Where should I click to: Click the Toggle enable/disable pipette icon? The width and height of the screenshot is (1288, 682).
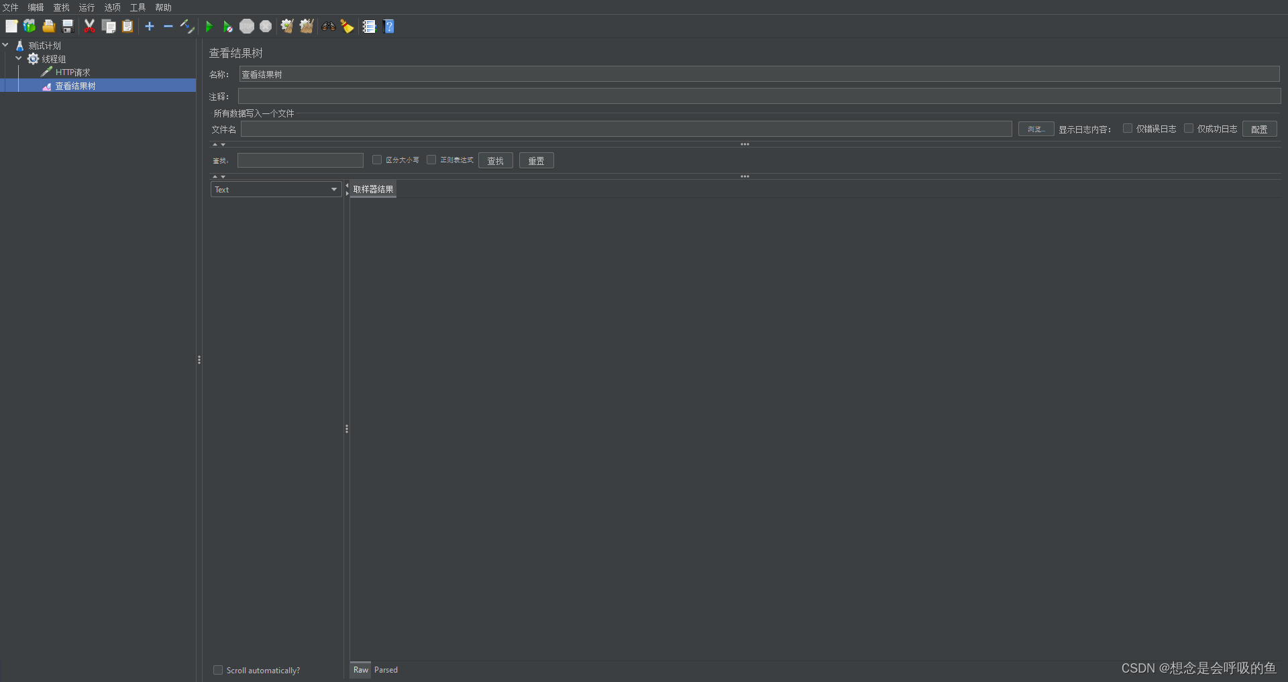[x=187, y=26]
